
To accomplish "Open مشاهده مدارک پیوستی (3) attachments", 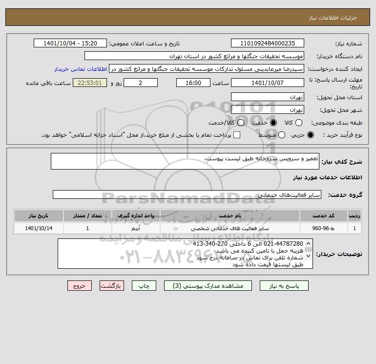I will [208, 286].
